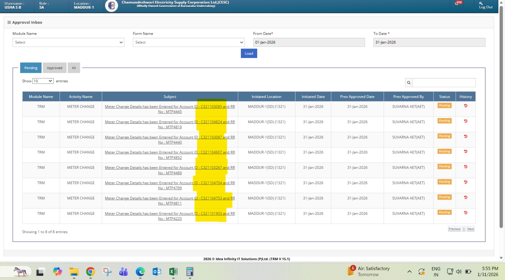
Task: Switch to the Approved tab
Action: coord(55,68)
